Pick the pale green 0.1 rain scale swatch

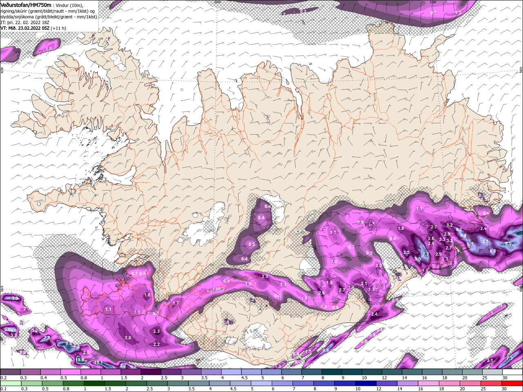(x=10, y=383)
